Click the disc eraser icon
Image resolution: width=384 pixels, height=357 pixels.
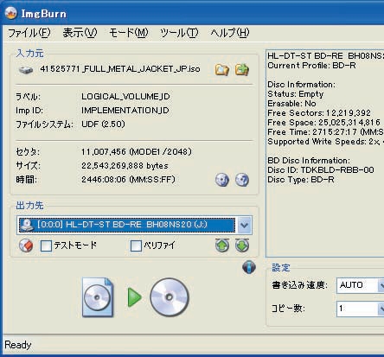coord(26,245)
